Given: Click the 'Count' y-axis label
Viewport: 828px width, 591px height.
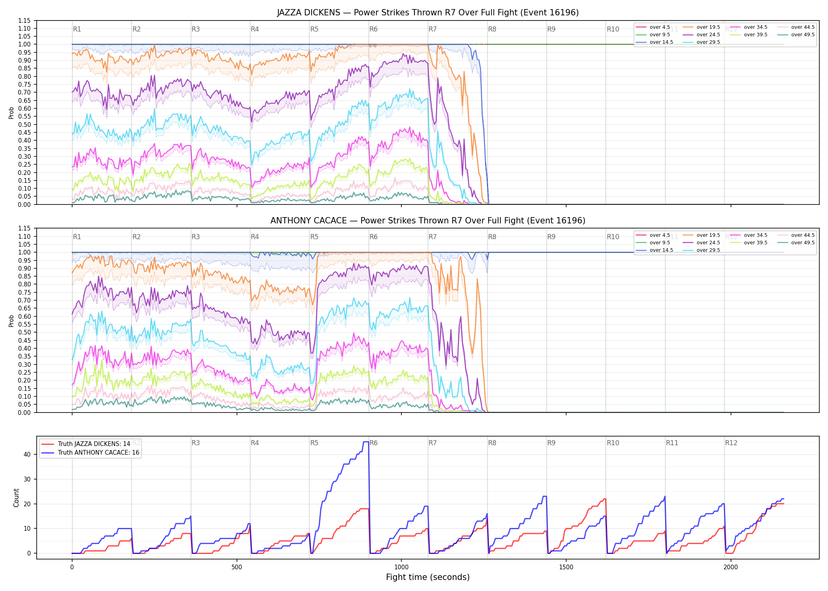Looking at the screenshot, I should tap(16, 498).
